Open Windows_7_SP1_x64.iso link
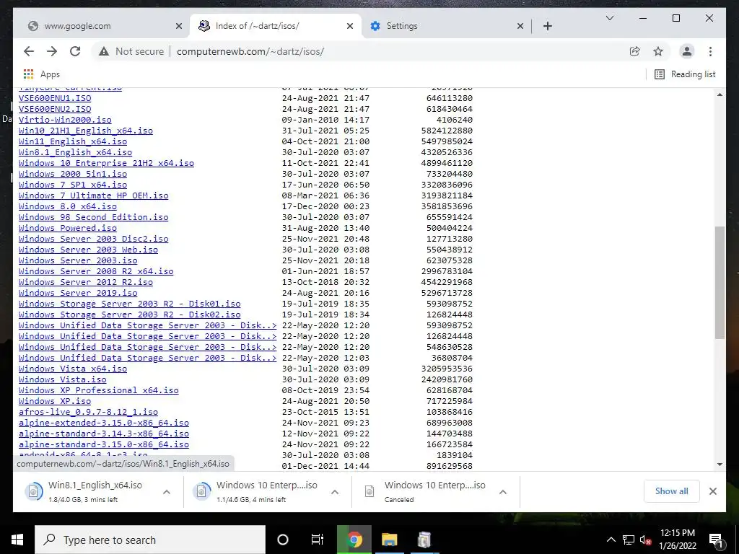739x554 pixels. click(x=73, y=185)
